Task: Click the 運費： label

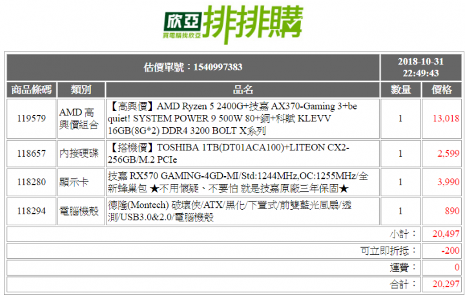Action: tap(403, 268)
